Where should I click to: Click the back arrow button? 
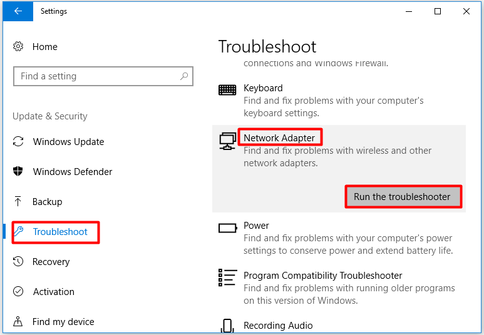click(x=18, y=11)
